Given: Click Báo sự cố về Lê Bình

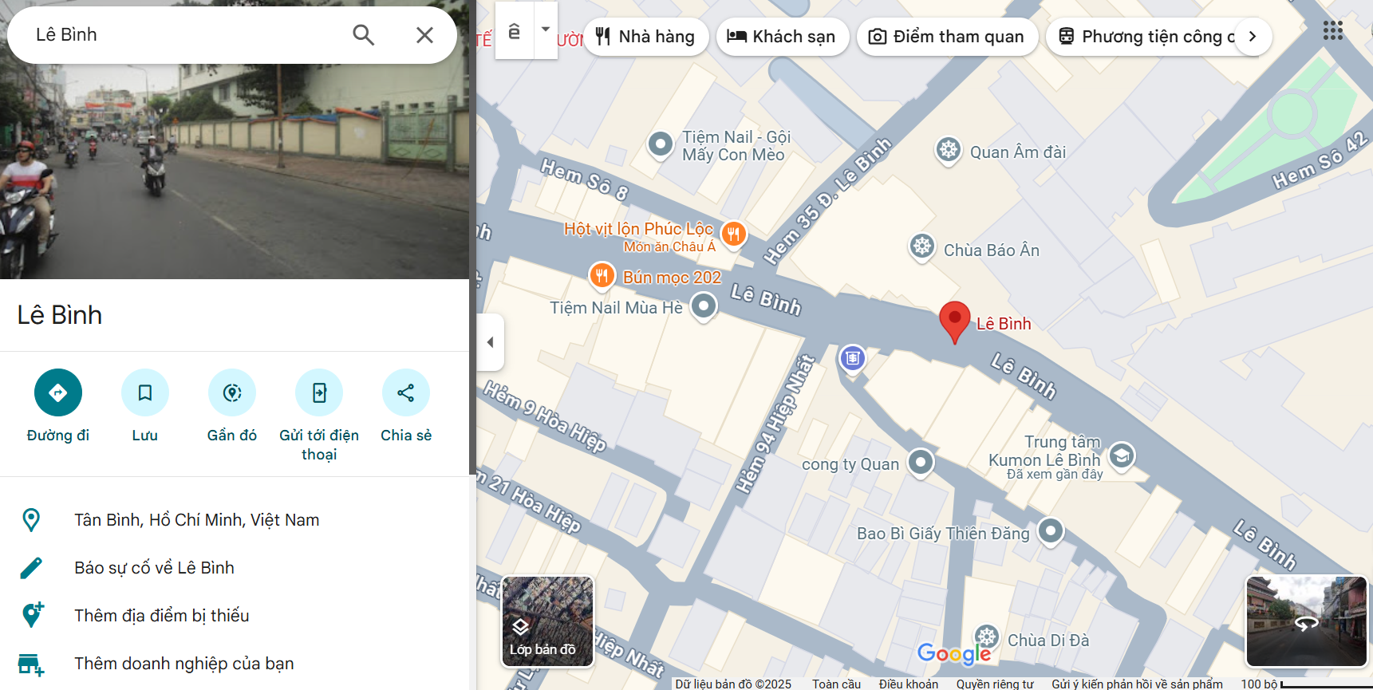Looking at the screenshot, I should [235, 568].
